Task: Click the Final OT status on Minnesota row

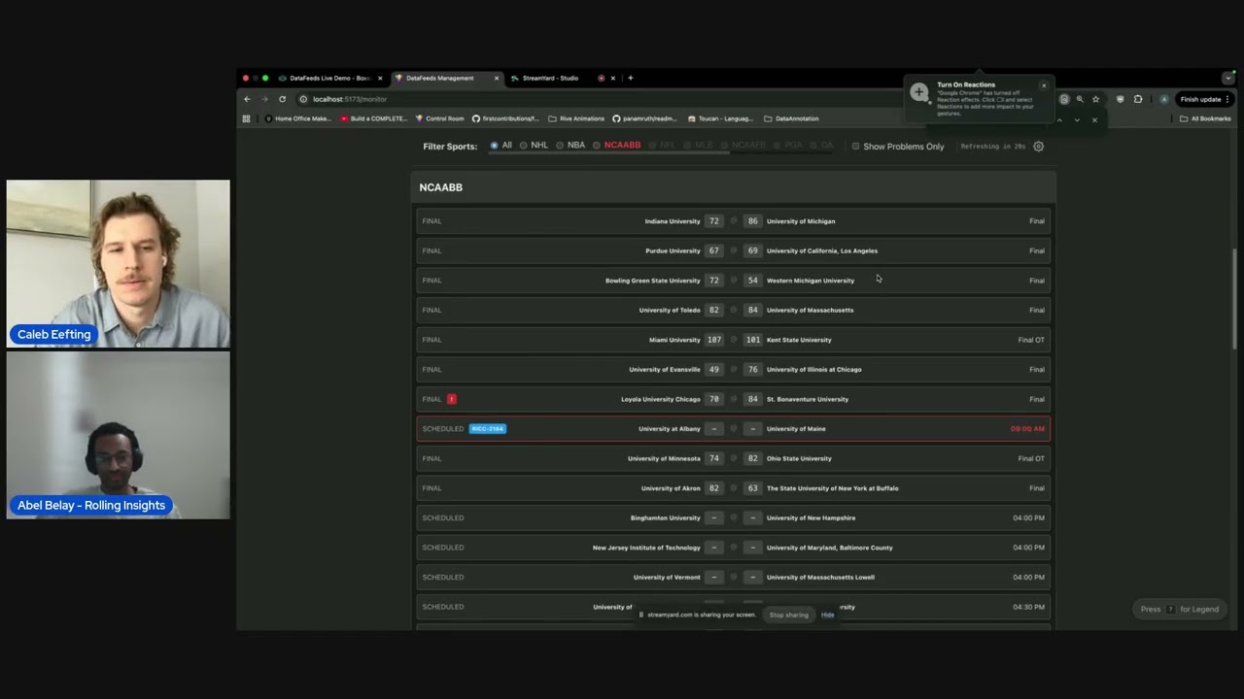Action: 1031,458
